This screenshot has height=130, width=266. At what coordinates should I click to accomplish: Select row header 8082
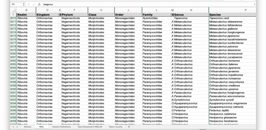point(13,61)
